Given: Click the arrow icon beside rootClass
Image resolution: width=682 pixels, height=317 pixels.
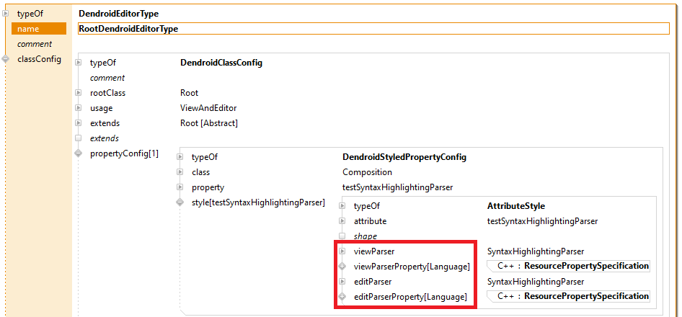Looking at the screenshot, I should coord(79,93).
